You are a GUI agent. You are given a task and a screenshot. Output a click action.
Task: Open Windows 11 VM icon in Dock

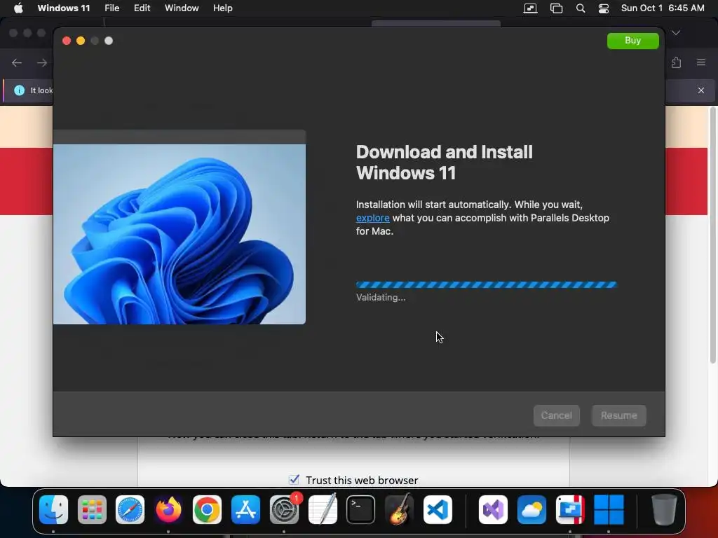click(609, 509)
